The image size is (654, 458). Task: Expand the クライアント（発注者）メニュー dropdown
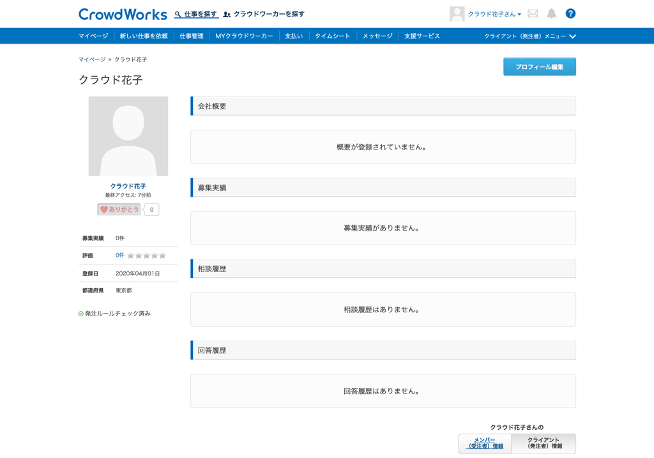coord(529,36)
